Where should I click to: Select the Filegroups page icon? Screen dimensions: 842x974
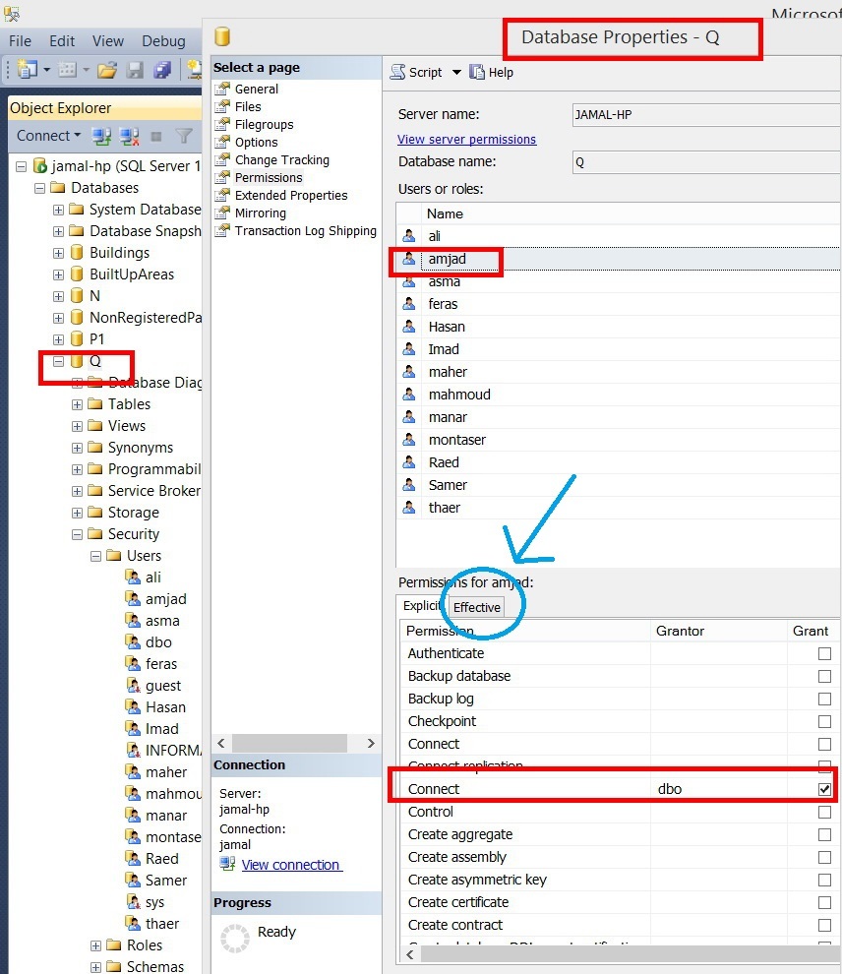(222, 124)
